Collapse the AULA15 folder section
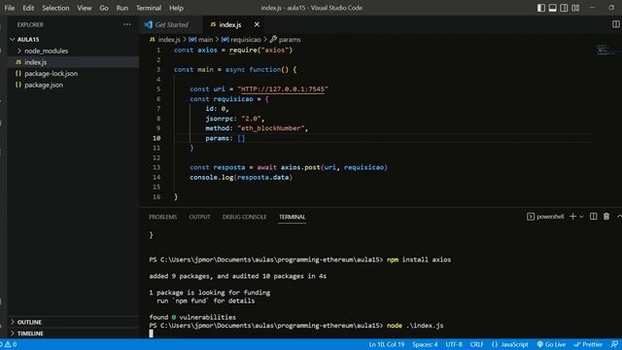The height and width of the screenshot is (350, 622). 74,39
